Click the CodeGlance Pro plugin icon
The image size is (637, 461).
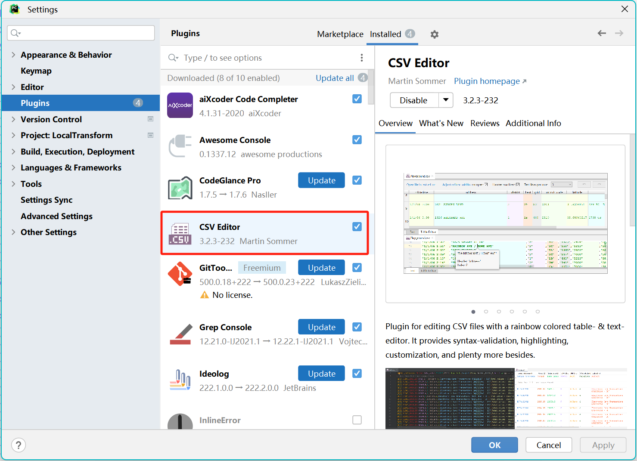coord(180,188)
